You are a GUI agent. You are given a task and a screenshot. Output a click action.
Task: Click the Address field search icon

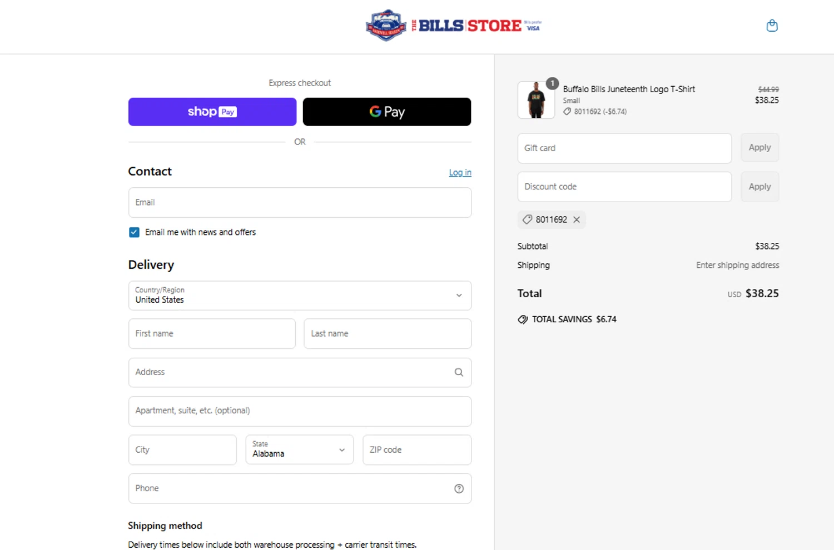(x=459, y=372)
